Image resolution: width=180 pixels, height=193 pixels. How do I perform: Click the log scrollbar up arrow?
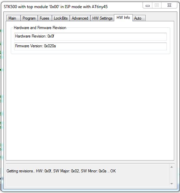[172, 167]
